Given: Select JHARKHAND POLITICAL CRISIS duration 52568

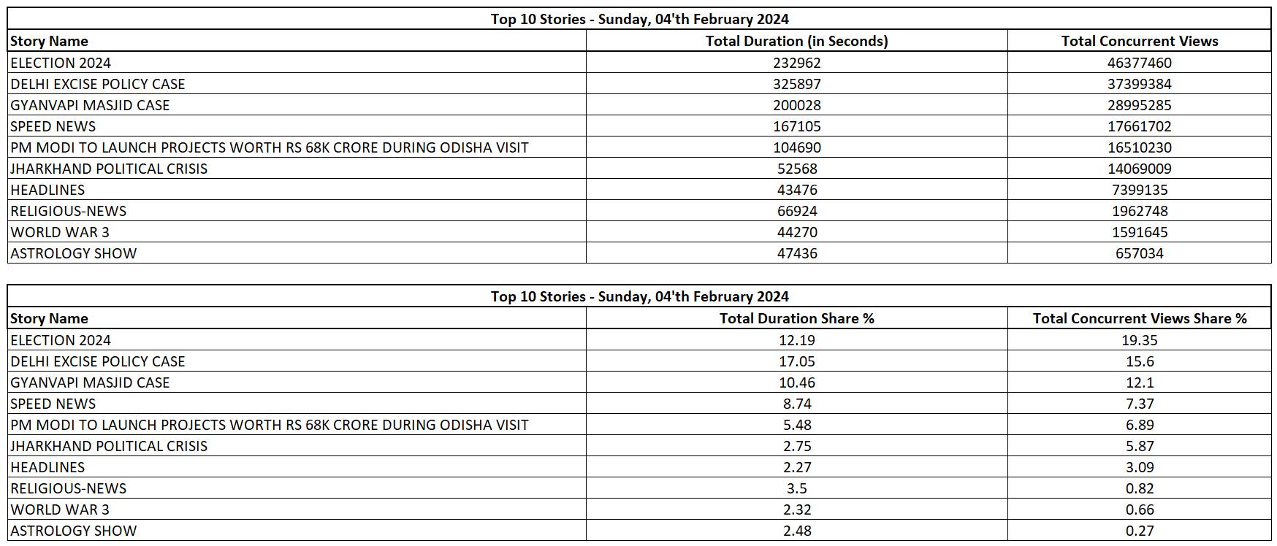Looking at the screenshot, I should 796,169.
